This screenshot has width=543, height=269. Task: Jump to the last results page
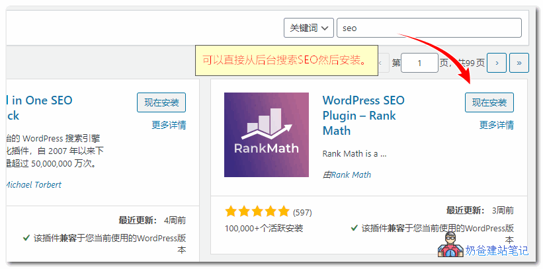click(519, 63)
